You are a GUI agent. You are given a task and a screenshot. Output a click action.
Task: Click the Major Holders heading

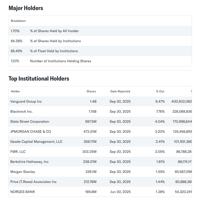click(x=26, y=8)
